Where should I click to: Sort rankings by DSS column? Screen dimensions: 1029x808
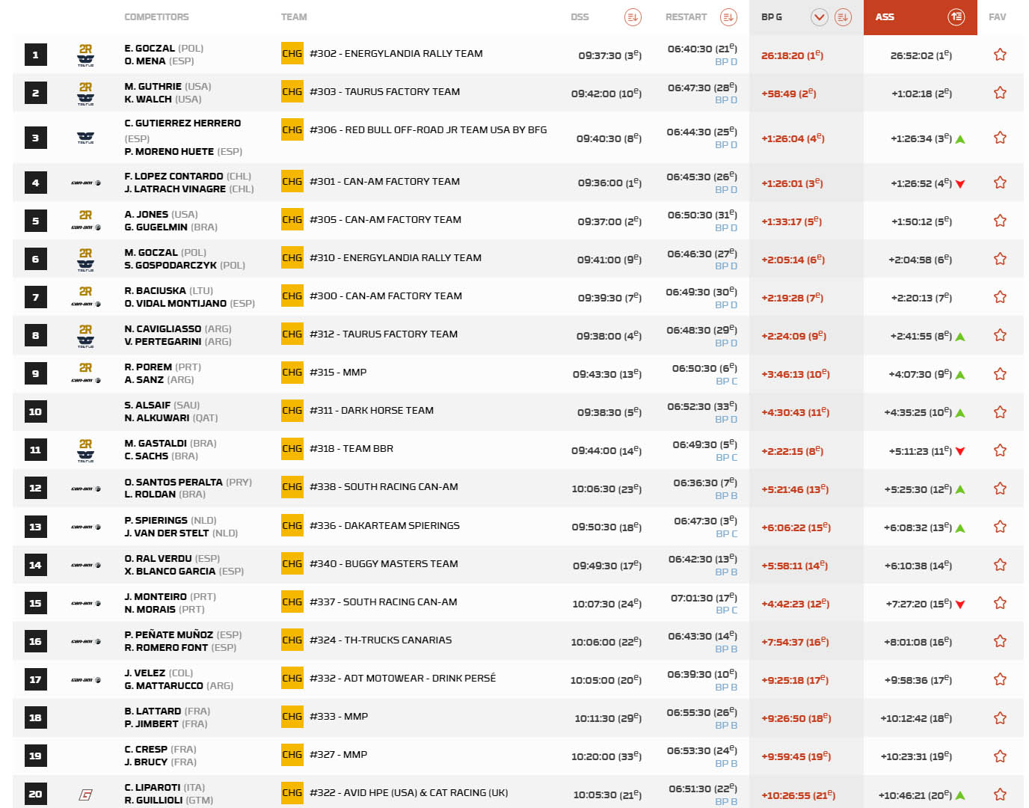coord(633,17)
